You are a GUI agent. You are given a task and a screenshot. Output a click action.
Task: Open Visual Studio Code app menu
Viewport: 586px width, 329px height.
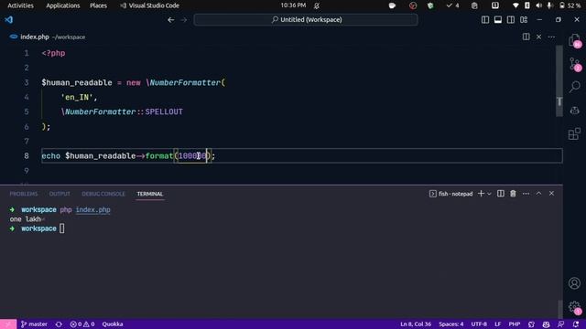point(149,5)
